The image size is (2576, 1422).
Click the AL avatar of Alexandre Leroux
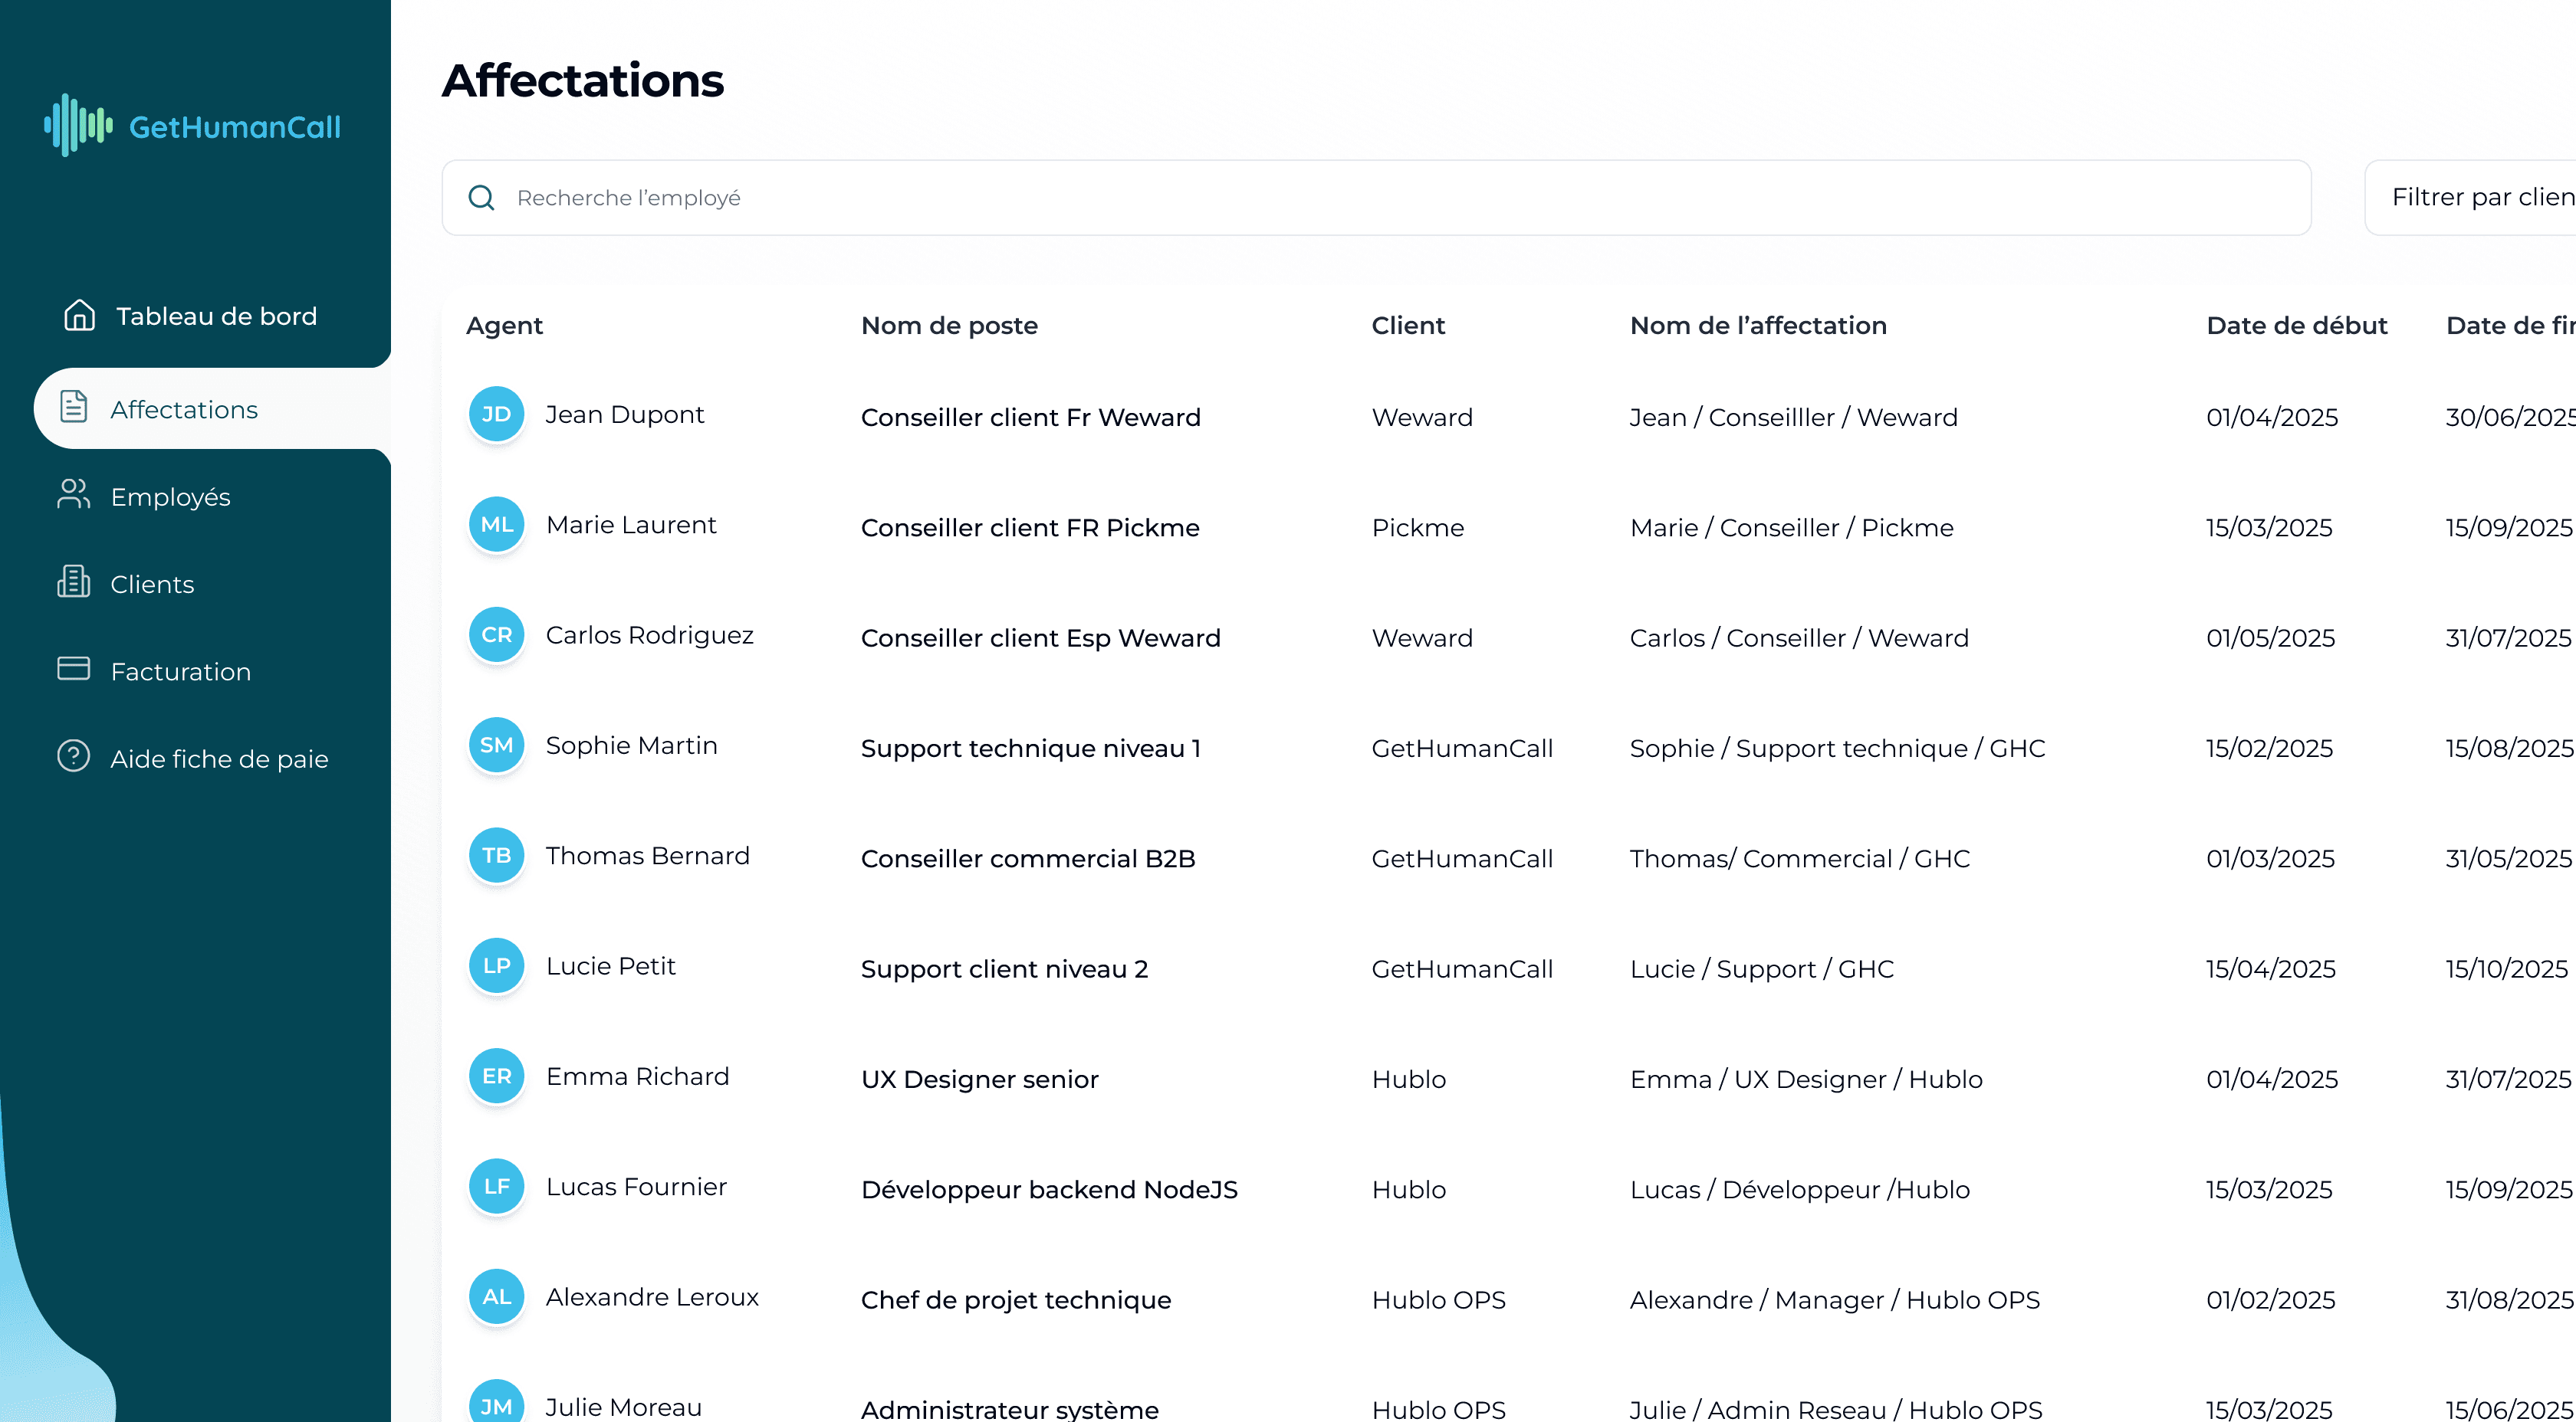(496, 1297)
